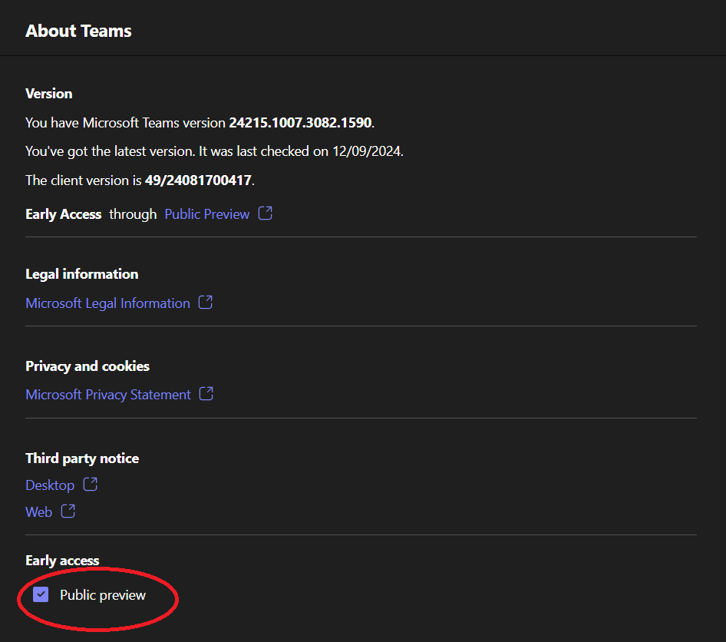The image size is (726, 642).
Task: Open the Desktop third party notice
Action: (x=50, y=485)
